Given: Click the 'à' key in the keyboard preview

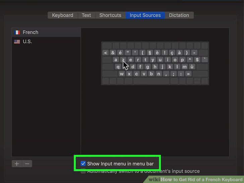Looking at the screenshot, I should (179, 53).
